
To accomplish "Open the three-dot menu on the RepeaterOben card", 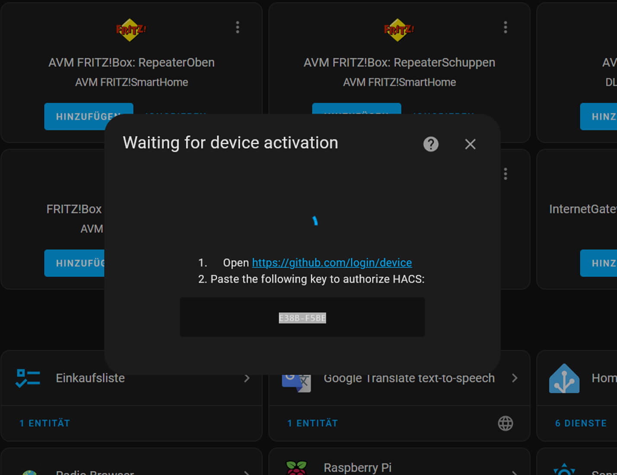I will (237, 28).
